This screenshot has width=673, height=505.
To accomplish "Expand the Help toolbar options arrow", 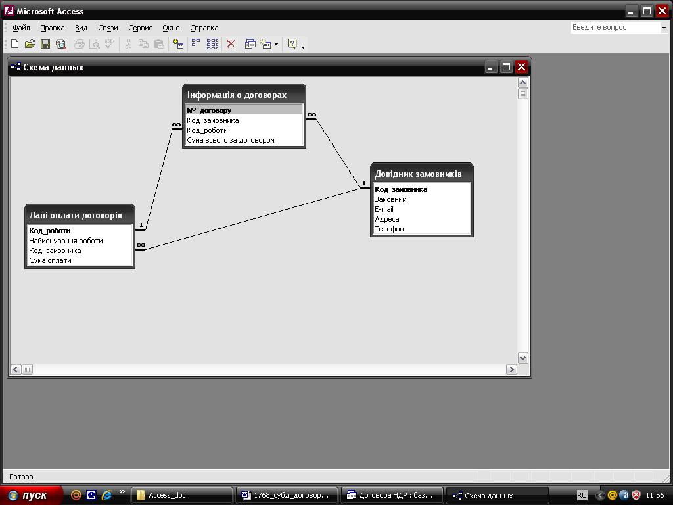I will (303, 46).
